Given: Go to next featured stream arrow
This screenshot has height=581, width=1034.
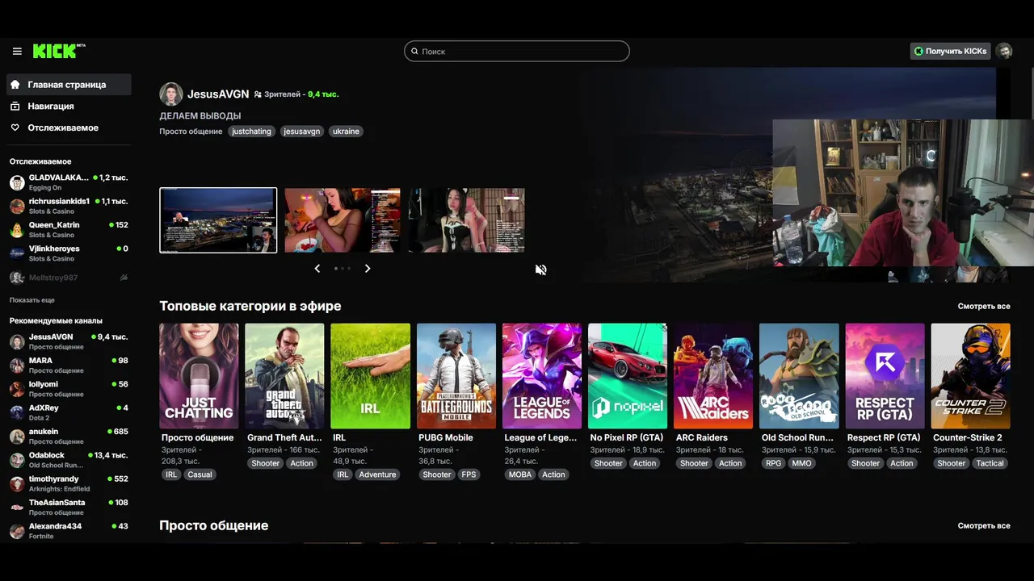Looking at the screenshot, I should [x=368, y=269].
